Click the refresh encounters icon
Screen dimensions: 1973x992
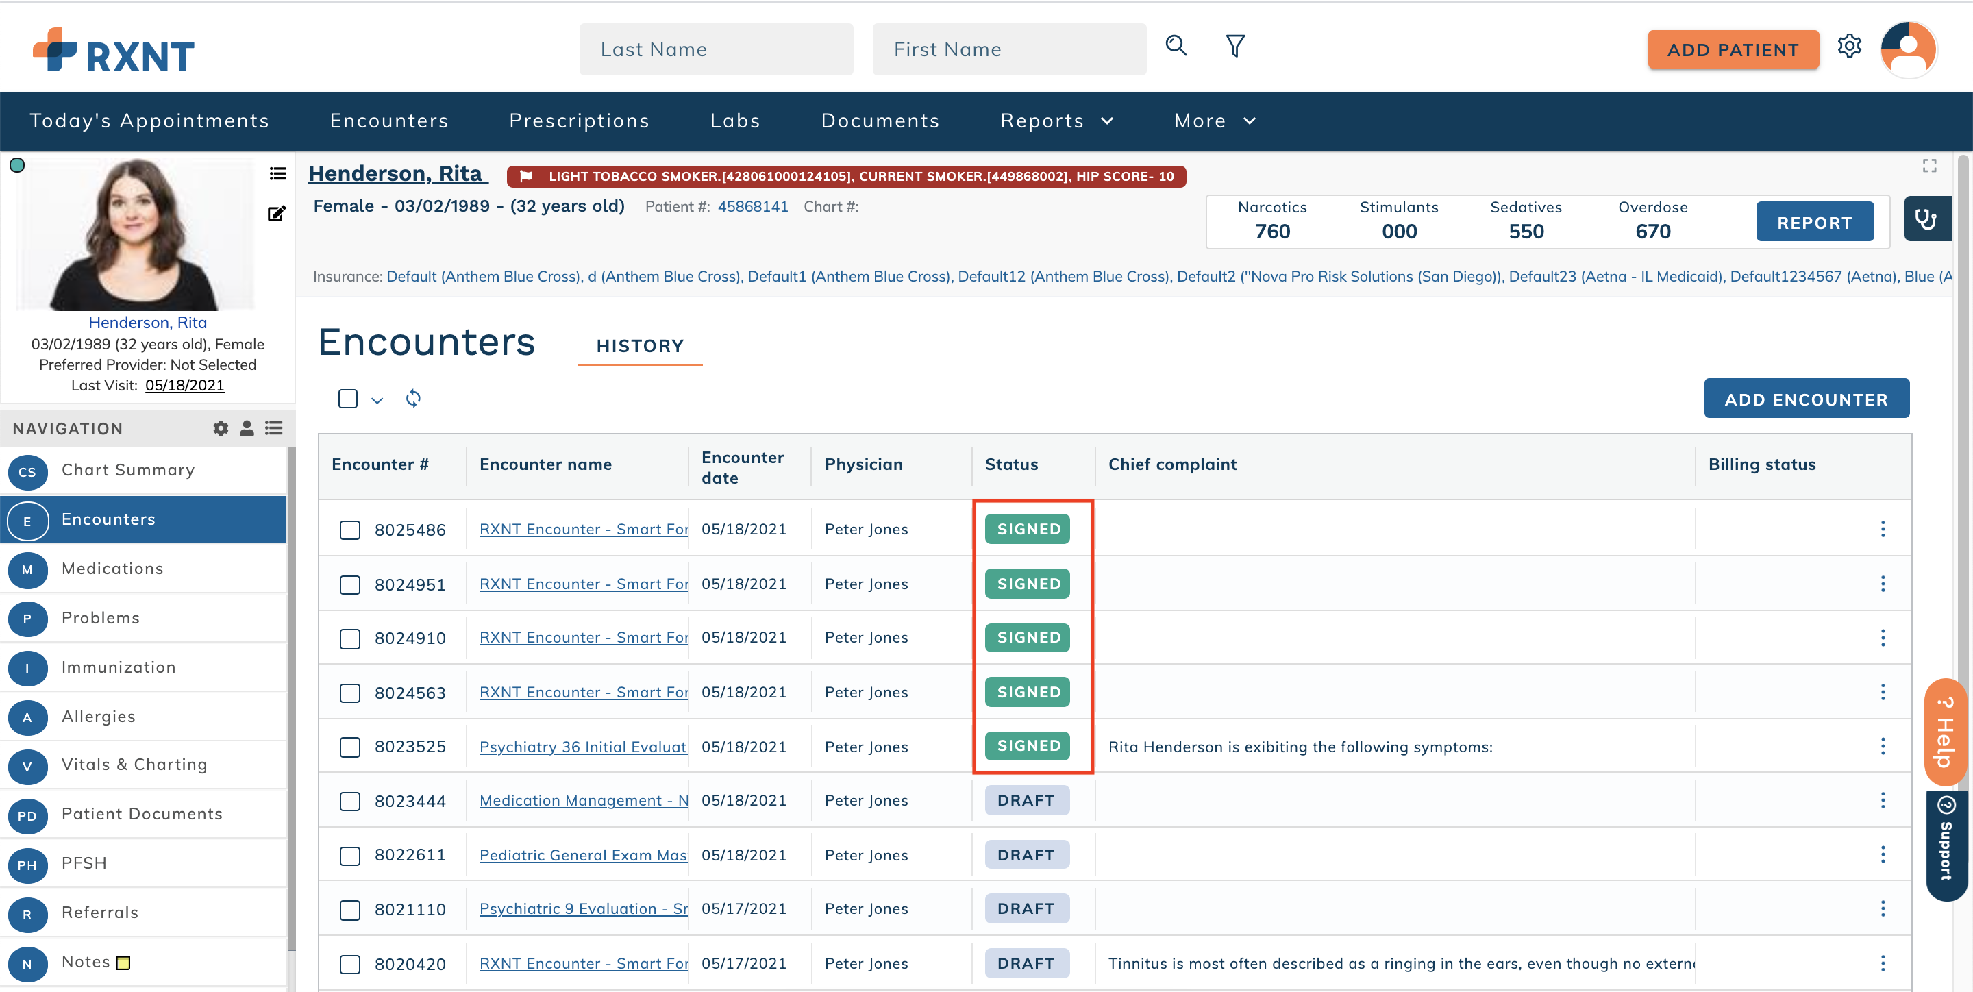[413, 398]
